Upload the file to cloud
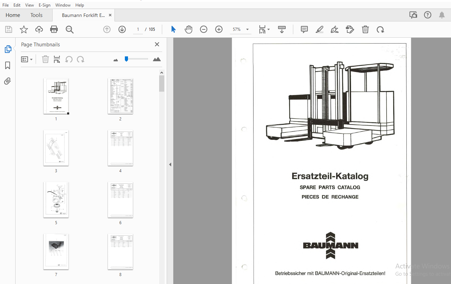Viewport: 451px width, 284px height. 39,29
